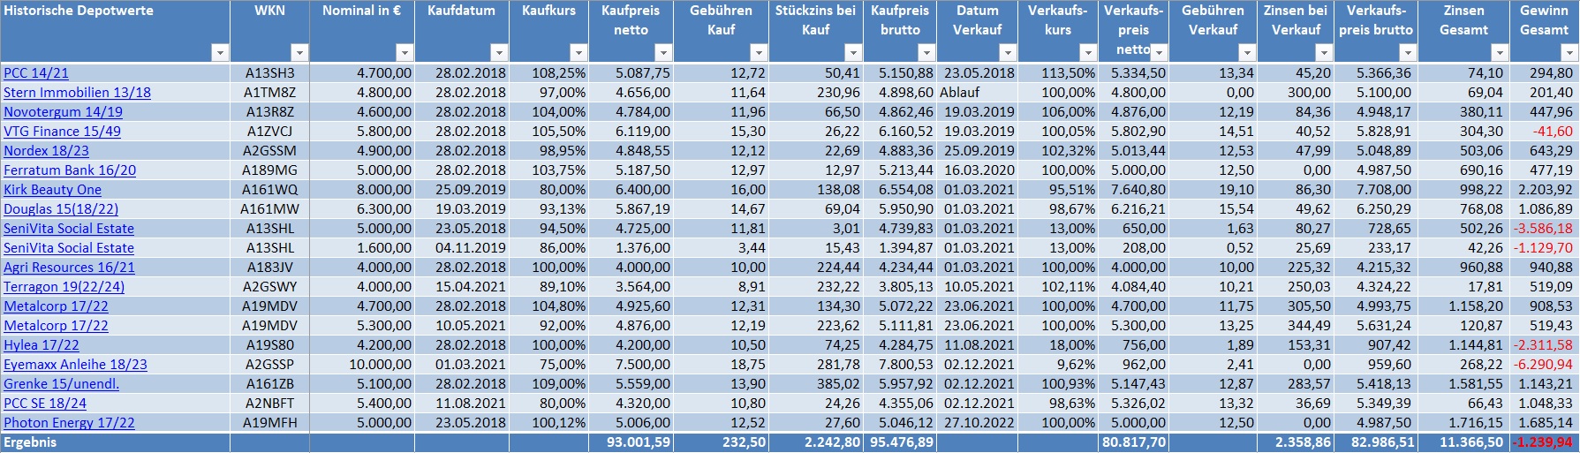The height and width of the screenshot is (453, 1580).
Task: Open the Gebühren Verkauf filter dropdown
Action: click(1246, 53)
